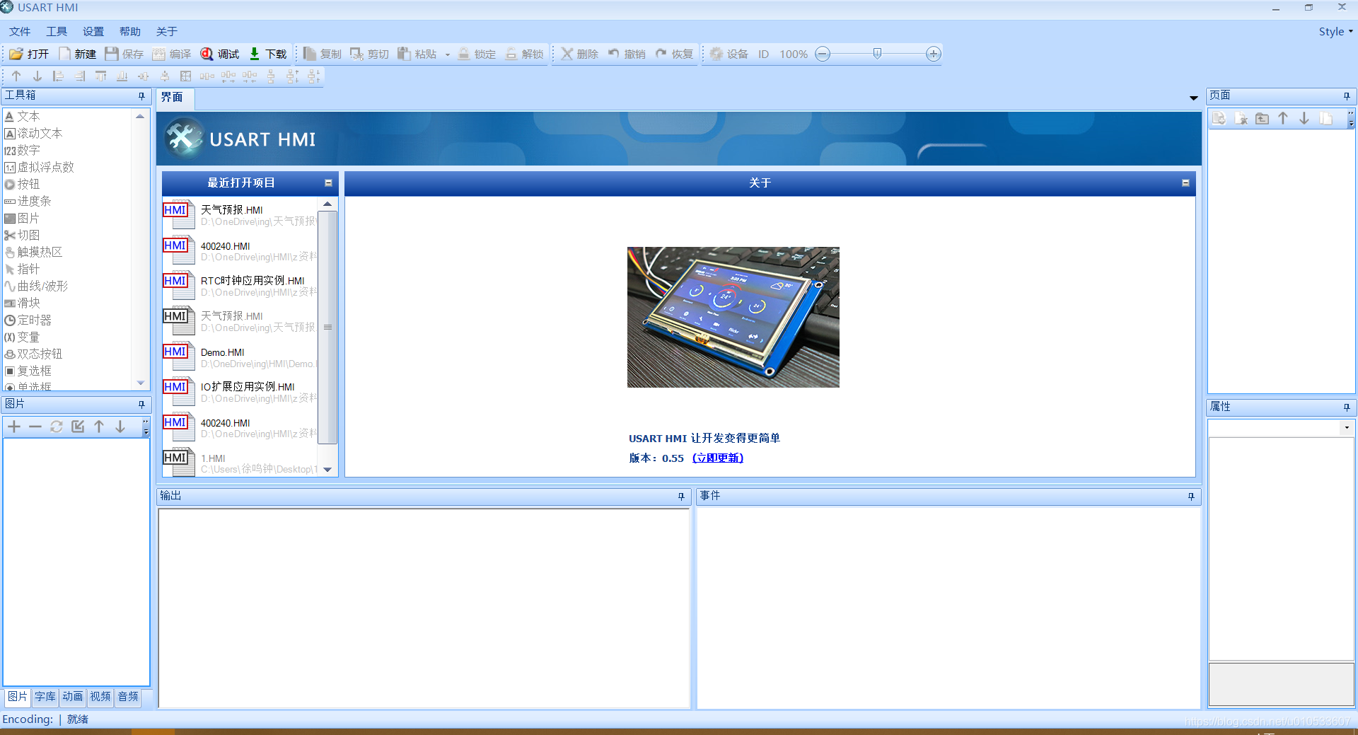Click the 下载 (Download) button
1358x735 pixels.
click(267, 54)
